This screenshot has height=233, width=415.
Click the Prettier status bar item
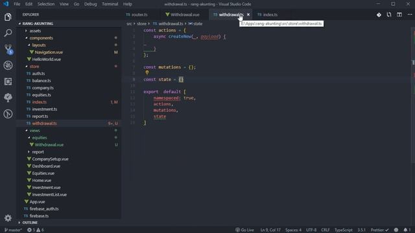(379, 230)
